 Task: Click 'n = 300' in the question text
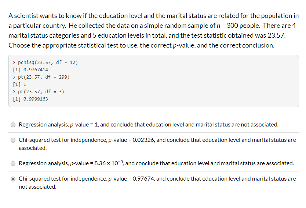click(227, 26)
